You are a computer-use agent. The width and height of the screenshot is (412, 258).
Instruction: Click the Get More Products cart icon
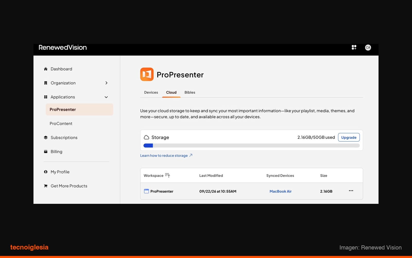click(x=46, y=186)
